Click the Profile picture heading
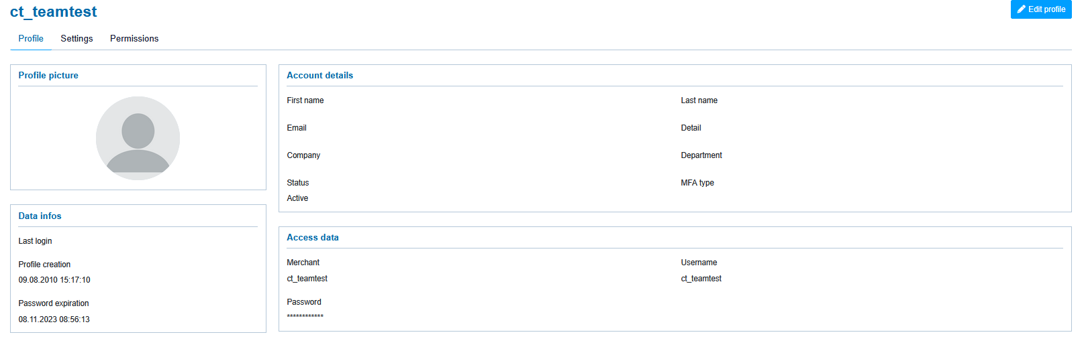This screenshot has height=357, width=1088. point(48,76)
